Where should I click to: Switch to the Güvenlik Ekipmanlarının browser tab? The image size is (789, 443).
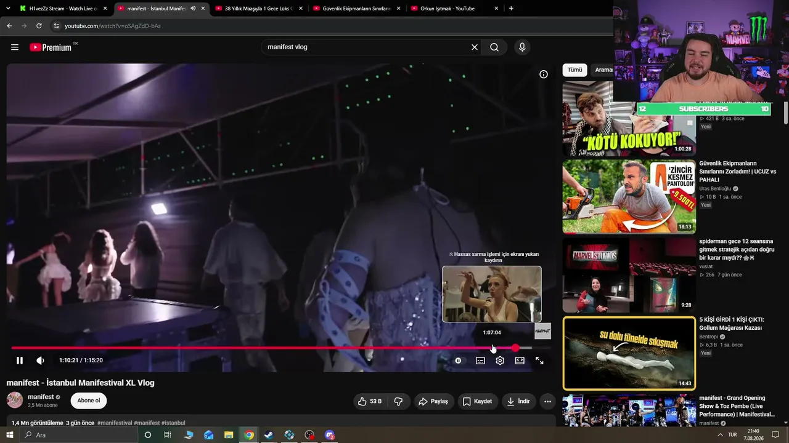[x=356, y=9]
